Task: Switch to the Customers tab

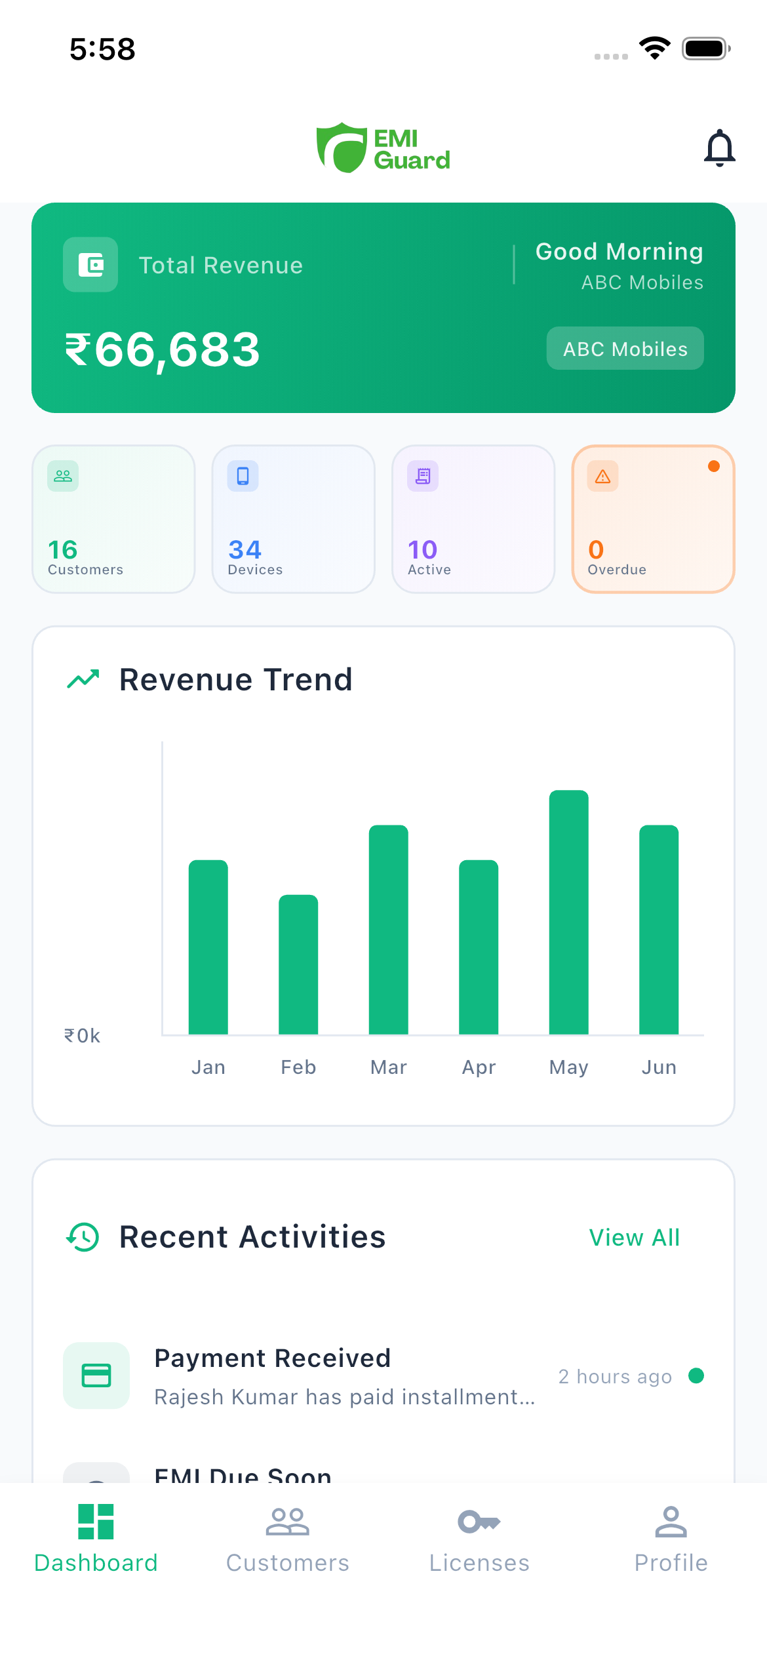Action: click(x=287, y=1538)
